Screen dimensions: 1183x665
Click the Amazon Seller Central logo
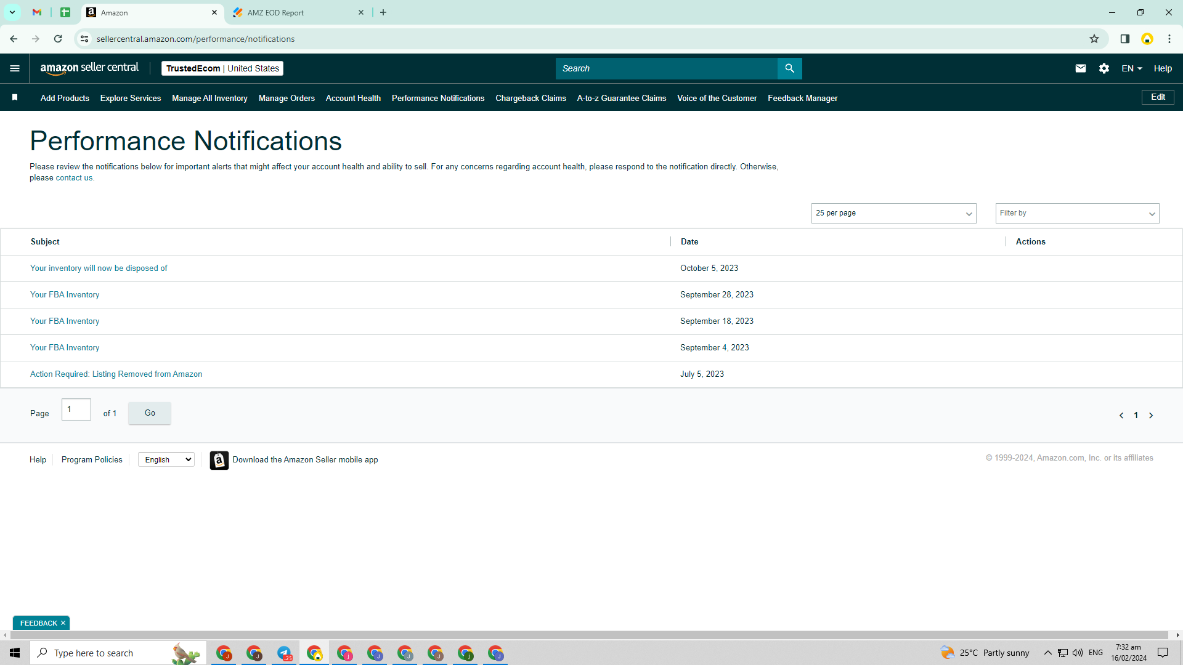click(89, 68)
